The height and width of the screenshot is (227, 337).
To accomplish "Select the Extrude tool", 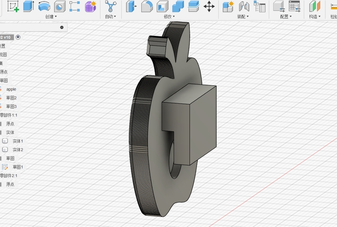I will (28, 6).
